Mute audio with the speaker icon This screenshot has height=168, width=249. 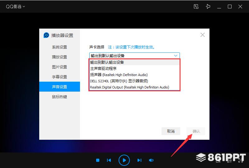click(151, 160)
